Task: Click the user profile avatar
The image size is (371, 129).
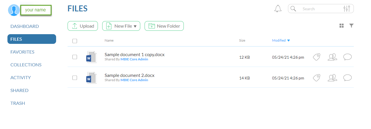Action: coord(14,10)
